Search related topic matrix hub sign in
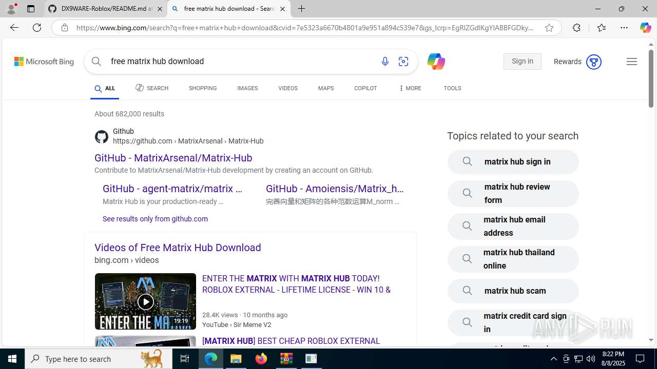The image size is (657, 369). click(513, 162)
